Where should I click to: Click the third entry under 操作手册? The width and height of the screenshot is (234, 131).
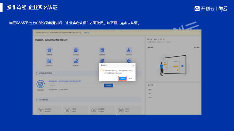click(150, 98)
